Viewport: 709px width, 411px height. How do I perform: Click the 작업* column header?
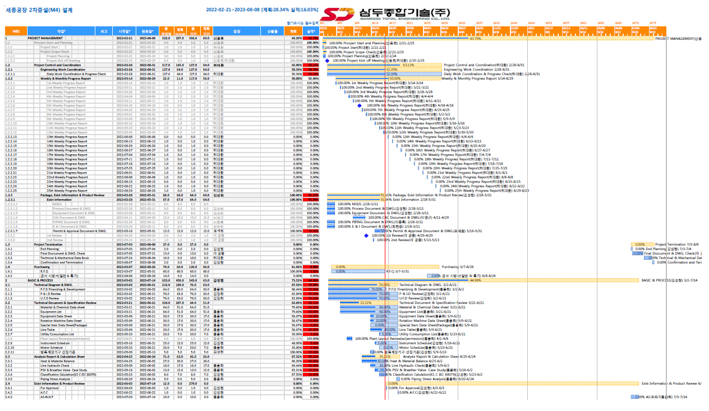coord(61,31)
